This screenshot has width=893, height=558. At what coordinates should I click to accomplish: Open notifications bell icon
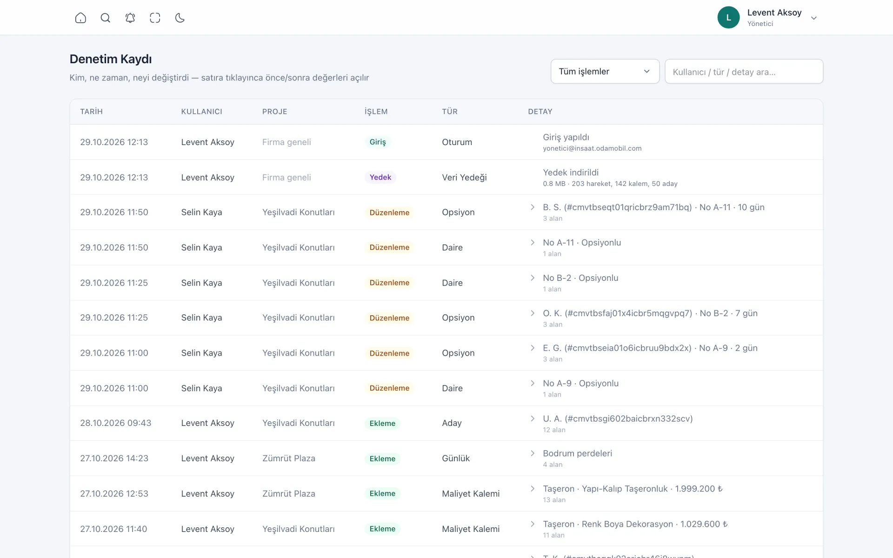pos(130,18)
